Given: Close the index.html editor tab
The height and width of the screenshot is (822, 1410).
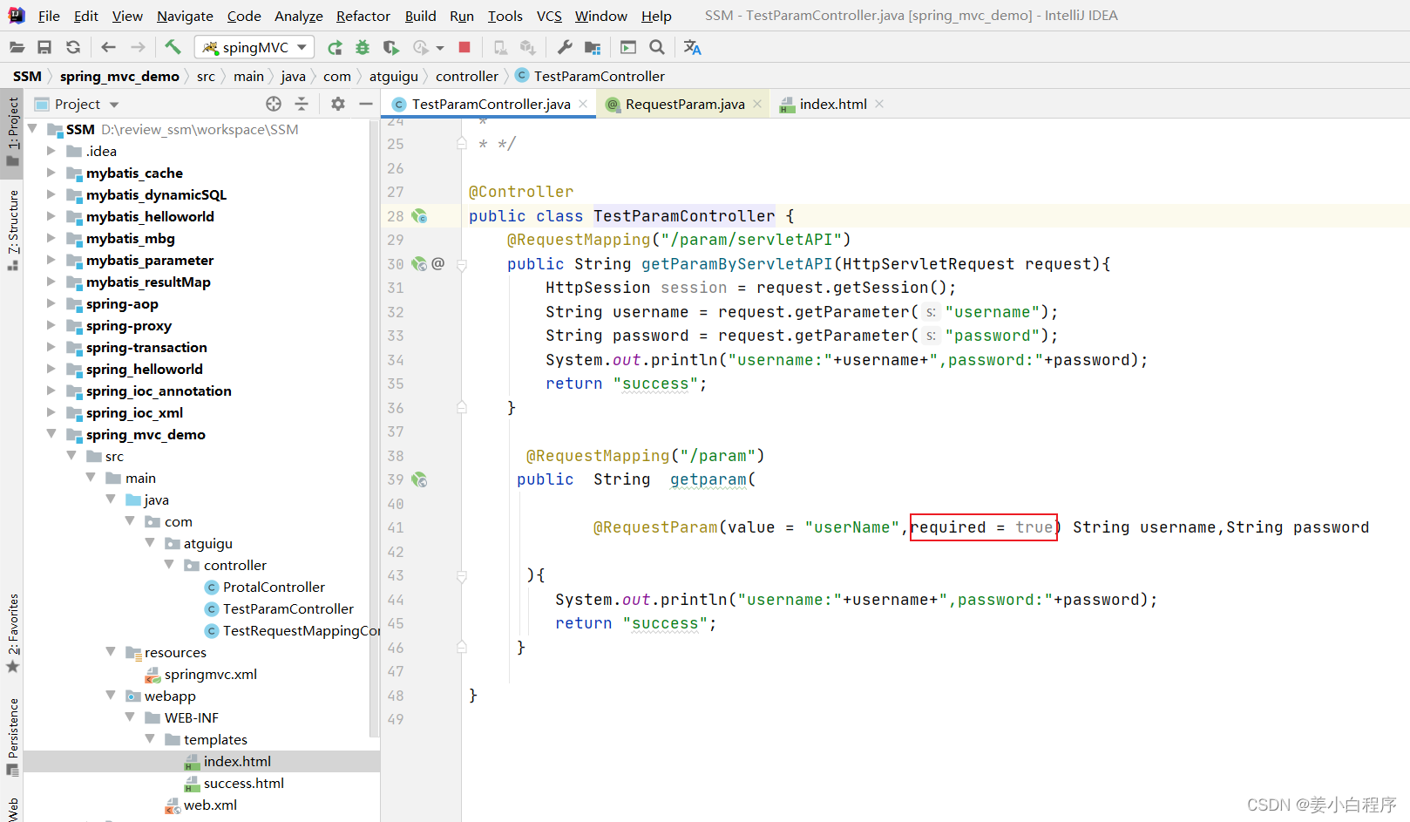Looking at the screenshot, I should [x=879, y=104].
